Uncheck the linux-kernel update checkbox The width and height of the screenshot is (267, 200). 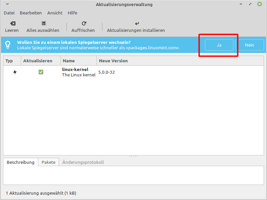coord(41,72)
